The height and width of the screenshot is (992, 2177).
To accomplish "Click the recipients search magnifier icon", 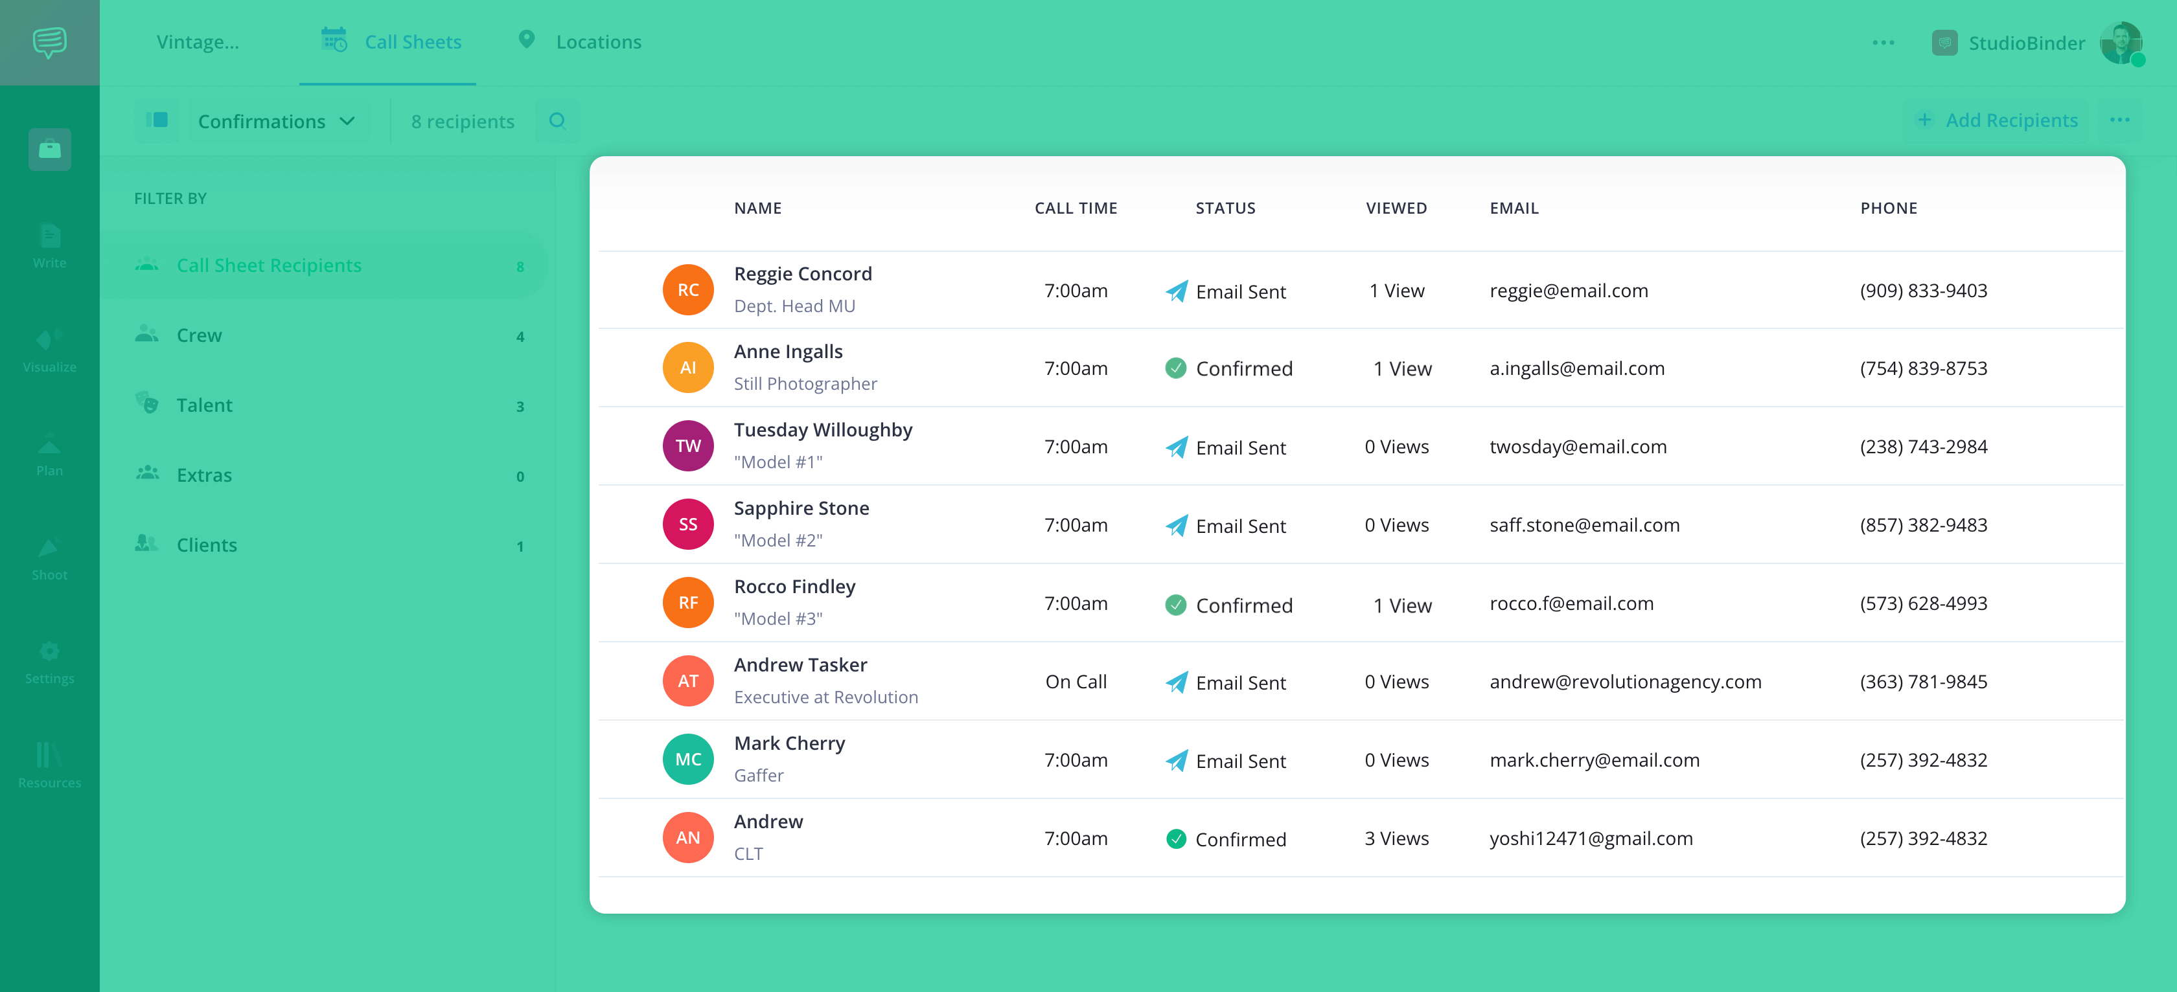I will pos(557,120).
